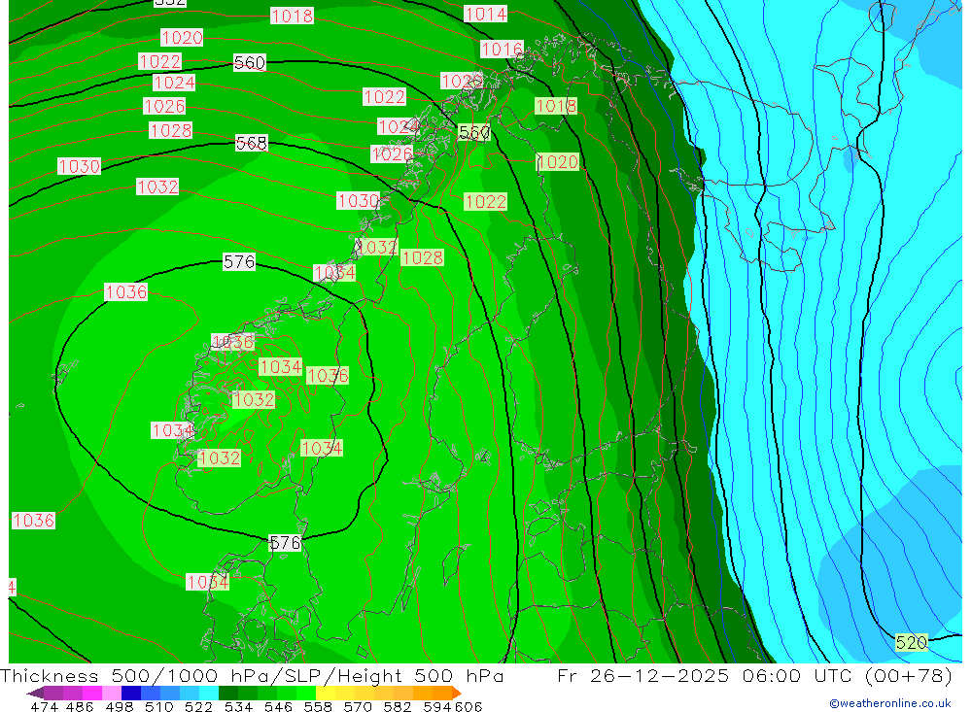Click the purple left arrow end of legend
The height and width of the screenshot is (712, 972).
[35, 693]
